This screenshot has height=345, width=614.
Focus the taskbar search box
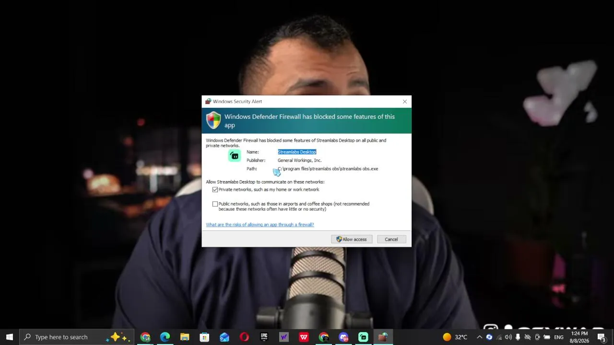[x=77, y=337]
